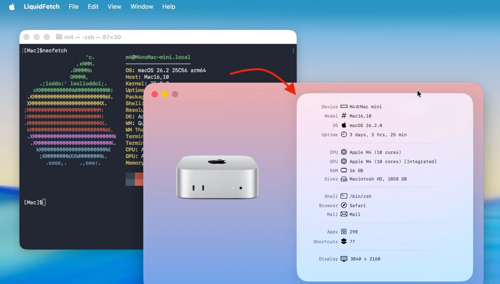500x284 pixels.
Task: Click the Uptime clock icon
Action: [344, 134]
